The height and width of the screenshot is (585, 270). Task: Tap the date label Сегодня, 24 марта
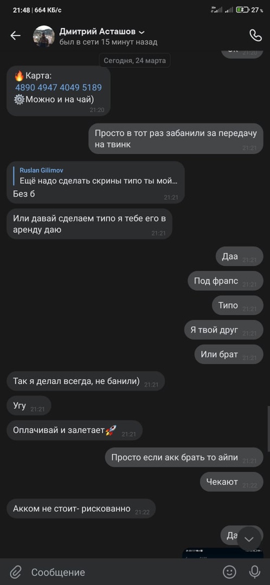[x=134, y=61]
